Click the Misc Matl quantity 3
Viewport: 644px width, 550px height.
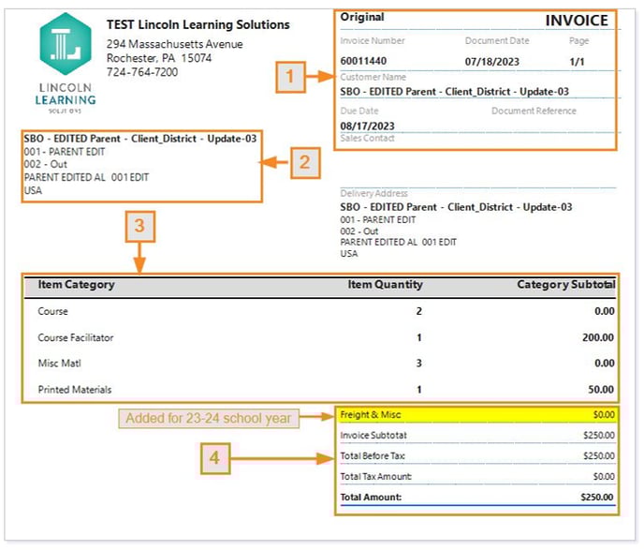(x=419, y=364)
